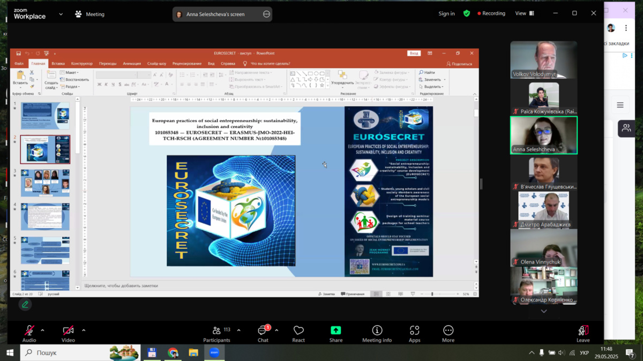Switch to the Конструктор ribbon tab
Viewport: 643px width, 361px height.
pyautogui.click(x=82, y=64)
